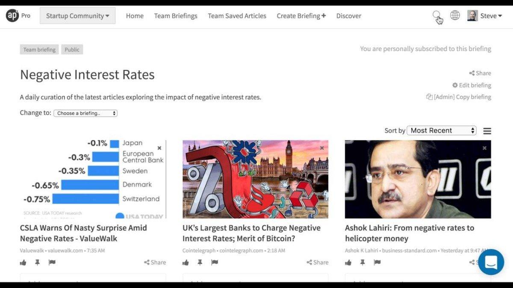
Task: Open Team Saved Articles
Action: 237,16
